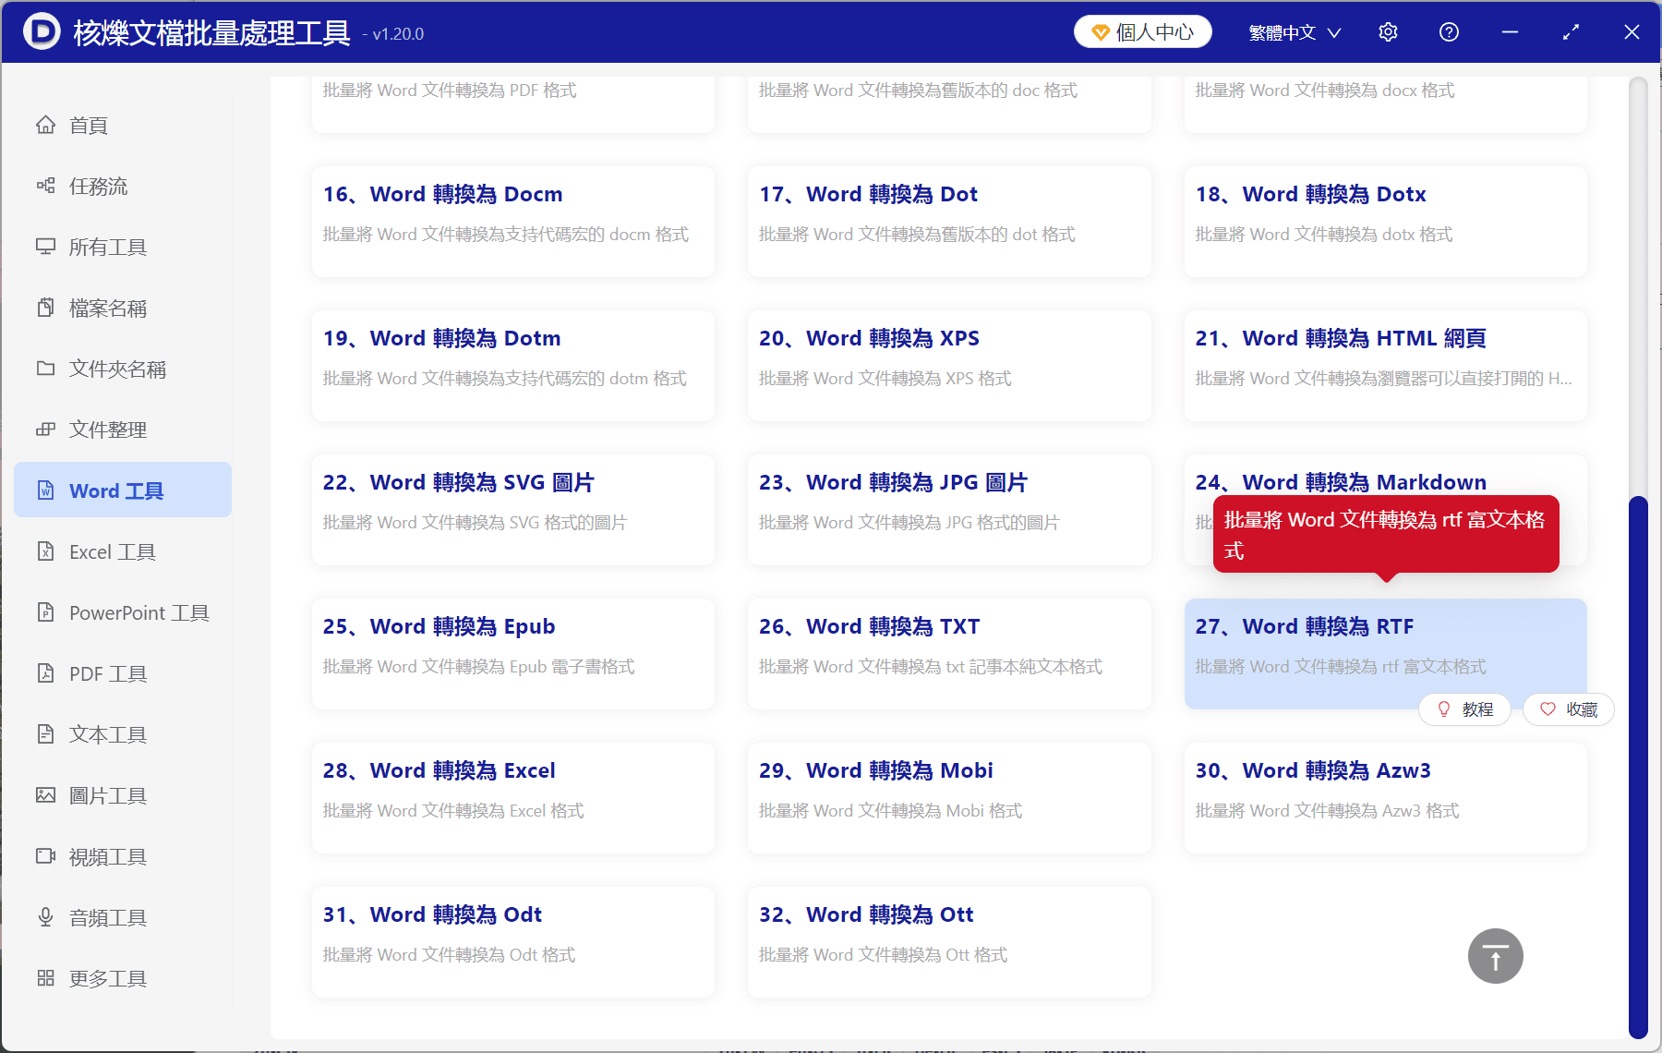Go to 首頁 from the sidebar menu
1662x1053 pixels.
[89, 125]
